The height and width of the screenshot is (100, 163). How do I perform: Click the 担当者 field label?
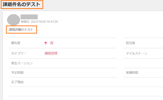(x=130, y=43)
